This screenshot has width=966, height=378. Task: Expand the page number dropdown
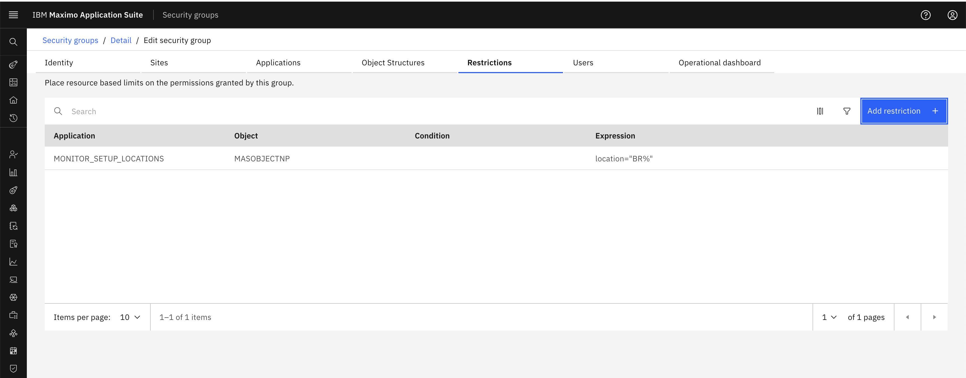[830, 317]
